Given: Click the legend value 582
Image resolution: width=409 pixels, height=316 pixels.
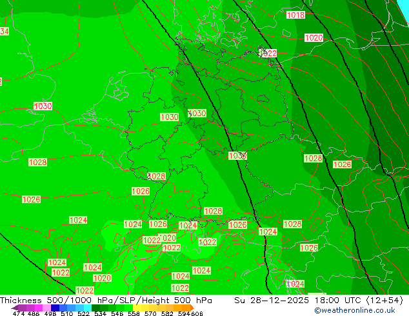Looking at the screenshot, I should point(167,313).
